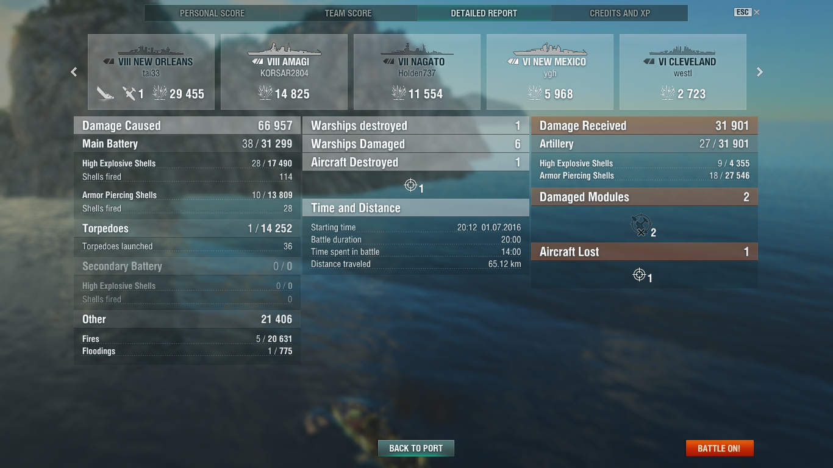Viewport: 833px width, 468px height.
Task: Select the VI New Mexico ship card
Action: point(550,72)
